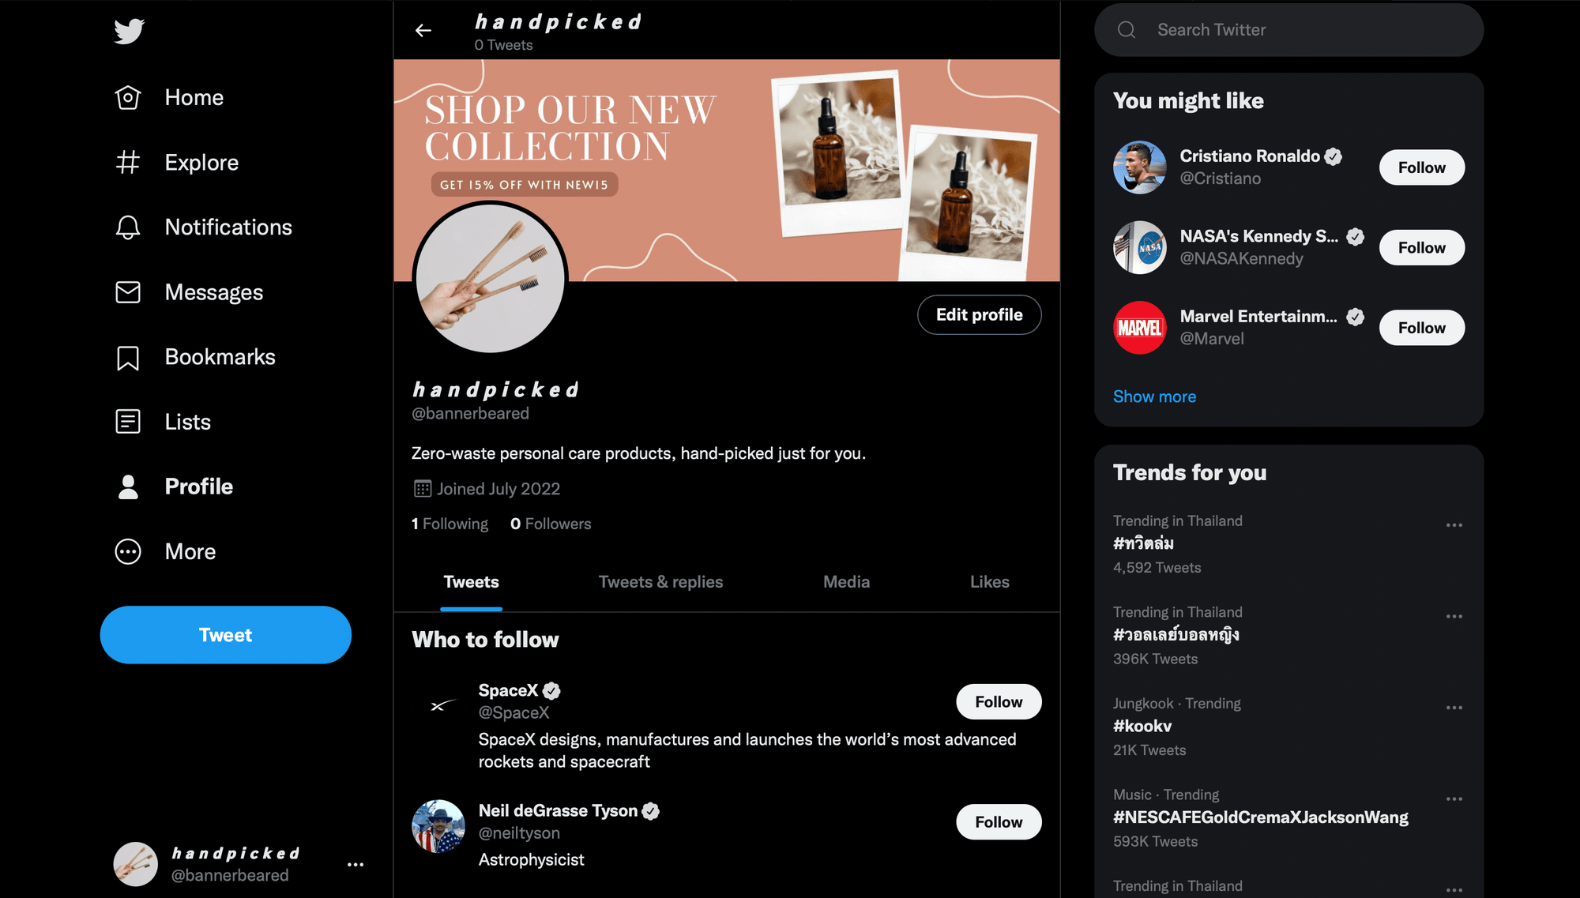Click the Twitter bird logo icon
The image size is (1580, 898).
(x=128, y=29)
